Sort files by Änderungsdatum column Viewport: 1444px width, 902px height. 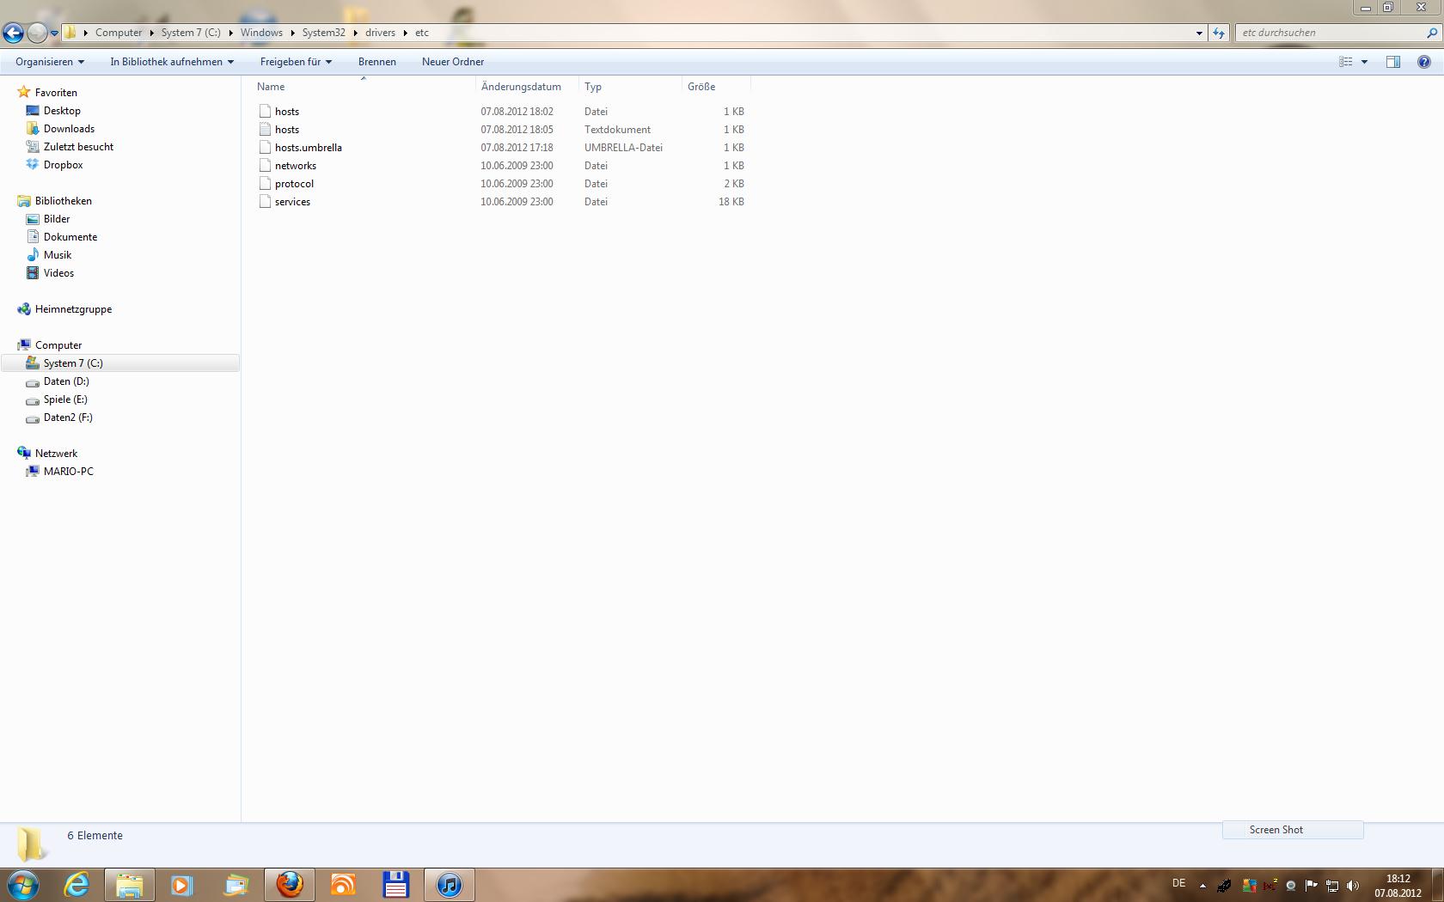click(x=527, y=87)
